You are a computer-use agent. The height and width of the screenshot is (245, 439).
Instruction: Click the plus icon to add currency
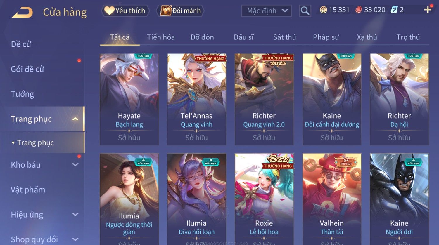coord(428,10)
